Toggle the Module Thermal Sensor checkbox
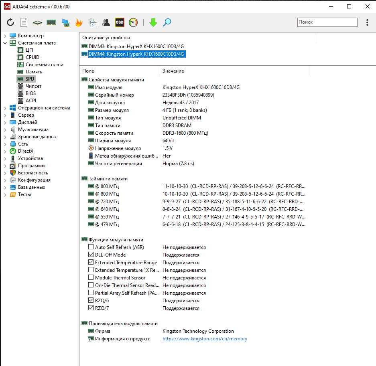The height and width of the screenshot is (366, 376). coord(91,278)
